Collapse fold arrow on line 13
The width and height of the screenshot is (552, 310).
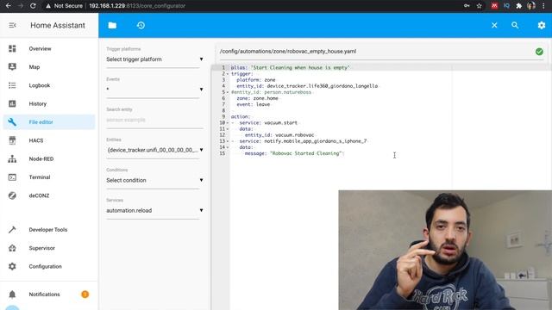(x=228, y=141)
